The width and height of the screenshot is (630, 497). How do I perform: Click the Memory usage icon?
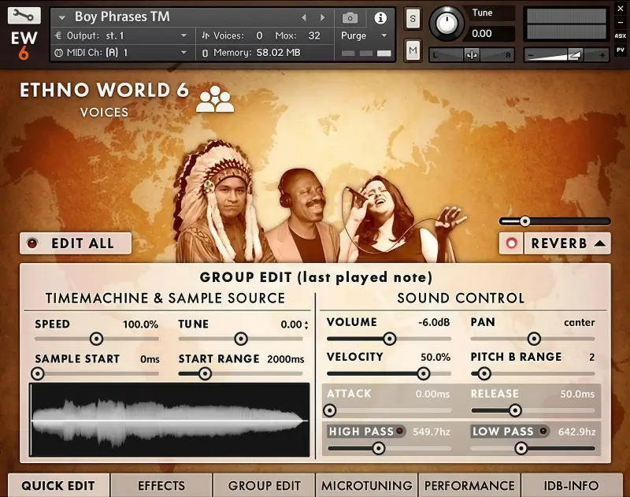click(205, 53)
